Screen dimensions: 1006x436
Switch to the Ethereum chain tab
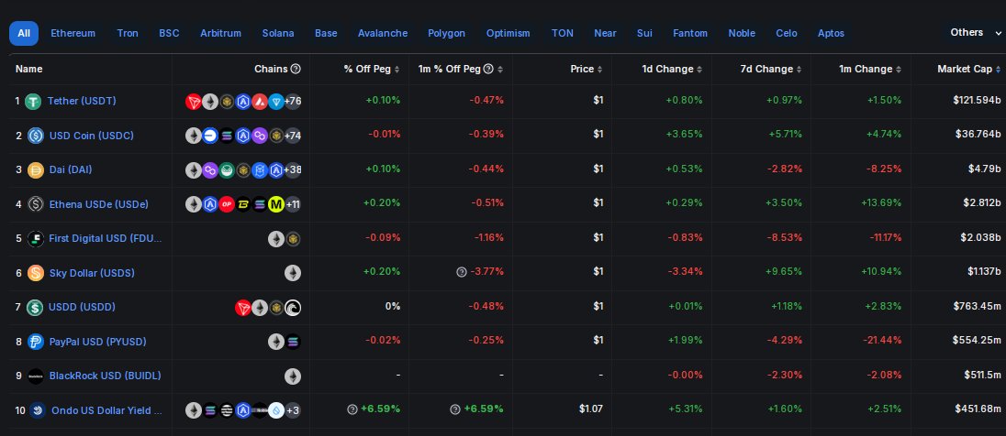[73, 33]
